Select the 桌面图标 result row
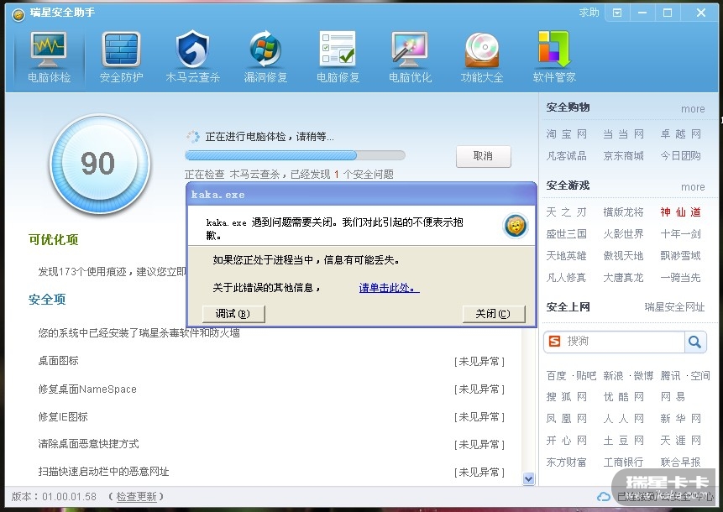The image size is (723, 512). [271, 361]
